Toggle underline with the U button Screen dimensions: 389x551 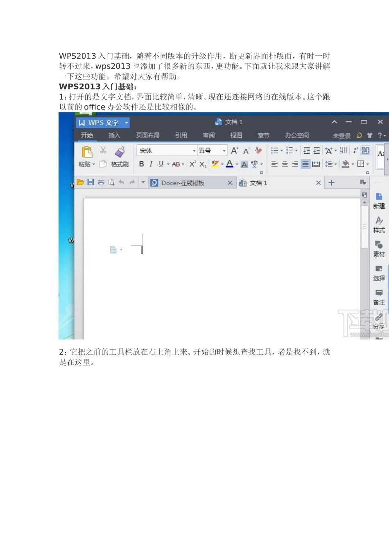click(161, 164)
